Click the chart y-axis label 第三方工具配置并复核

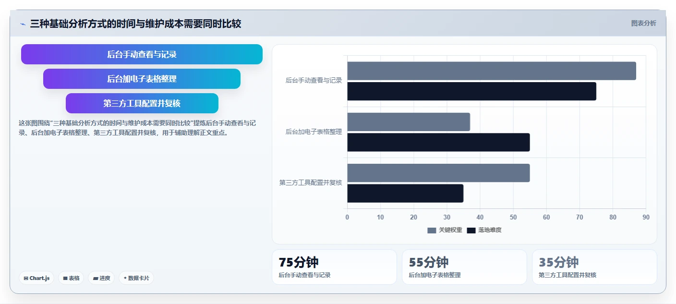coord(311,182)
